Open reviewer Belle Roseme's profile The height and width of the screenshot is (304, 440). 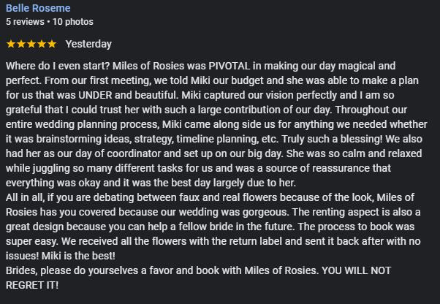(38, 8)
